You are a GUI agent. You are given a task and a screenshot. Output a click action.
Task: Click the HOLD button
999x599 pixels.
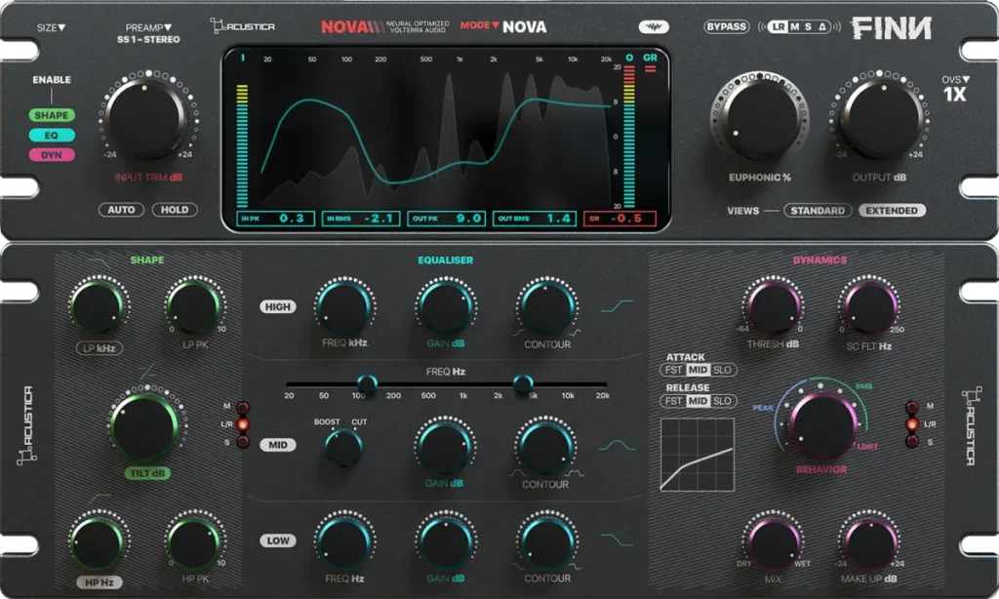(175, 210)
